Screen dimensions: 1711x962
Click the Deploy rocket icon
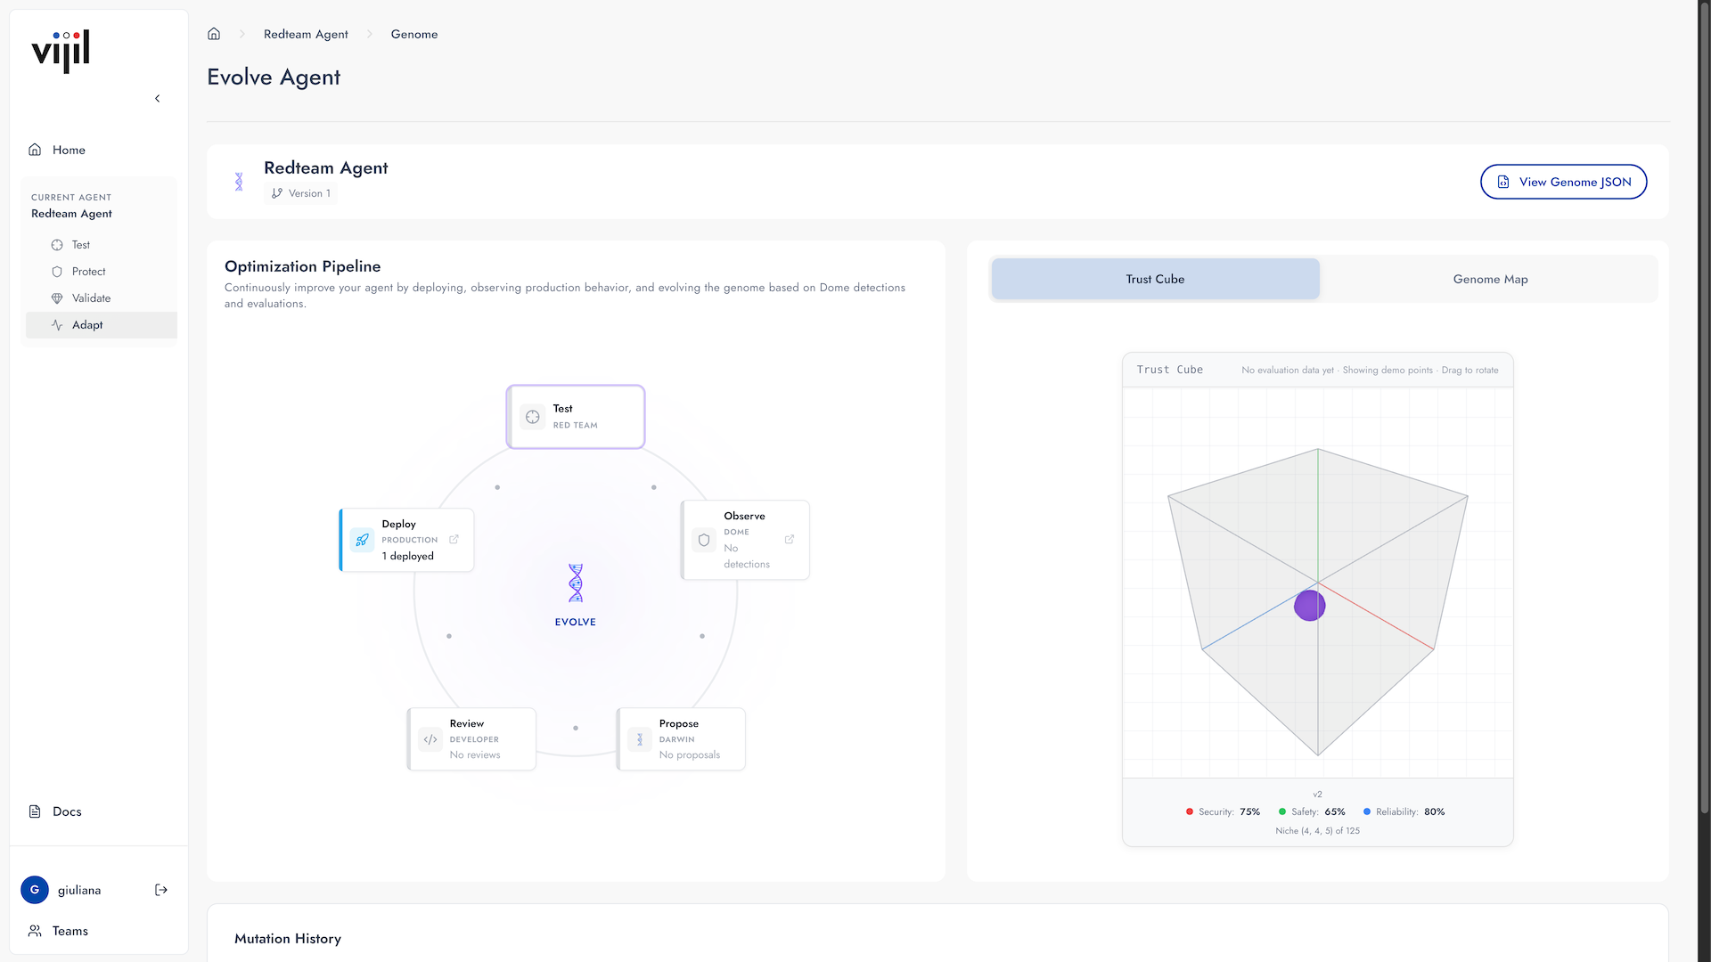pos(362,540)
